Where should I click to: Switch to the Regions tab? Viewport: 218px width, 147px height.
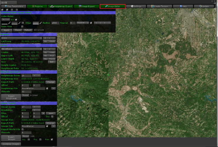(37, 6)
